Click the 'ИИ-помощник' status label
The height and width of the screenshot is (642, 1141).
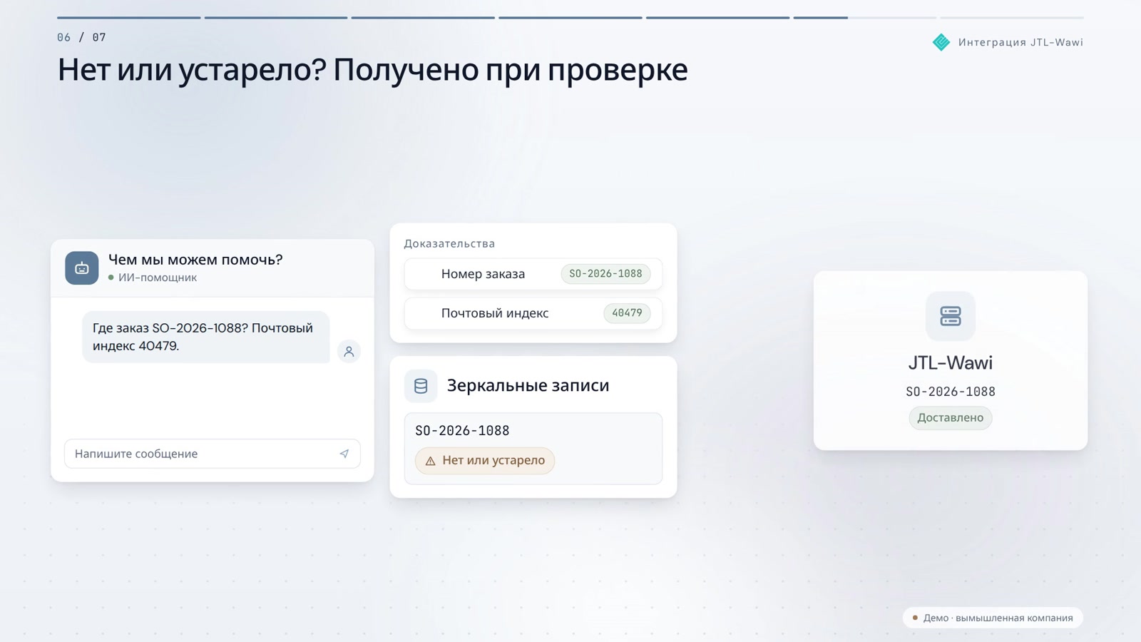[x=158, y=277]
